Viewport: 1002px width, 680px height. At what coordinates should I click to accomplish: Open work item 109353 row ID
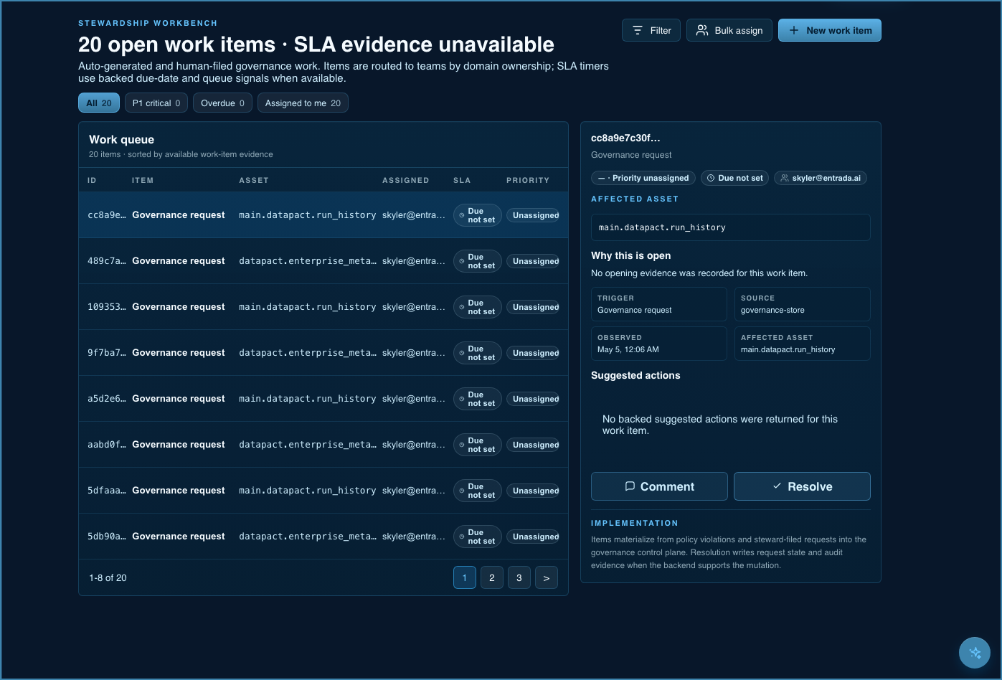click(108, 307)
